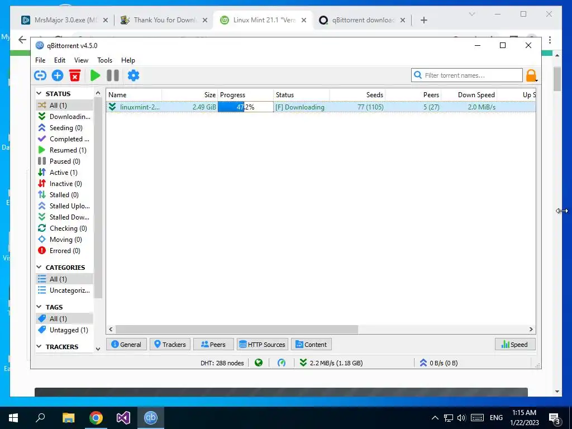Select All (1) under TAGS

65,319
